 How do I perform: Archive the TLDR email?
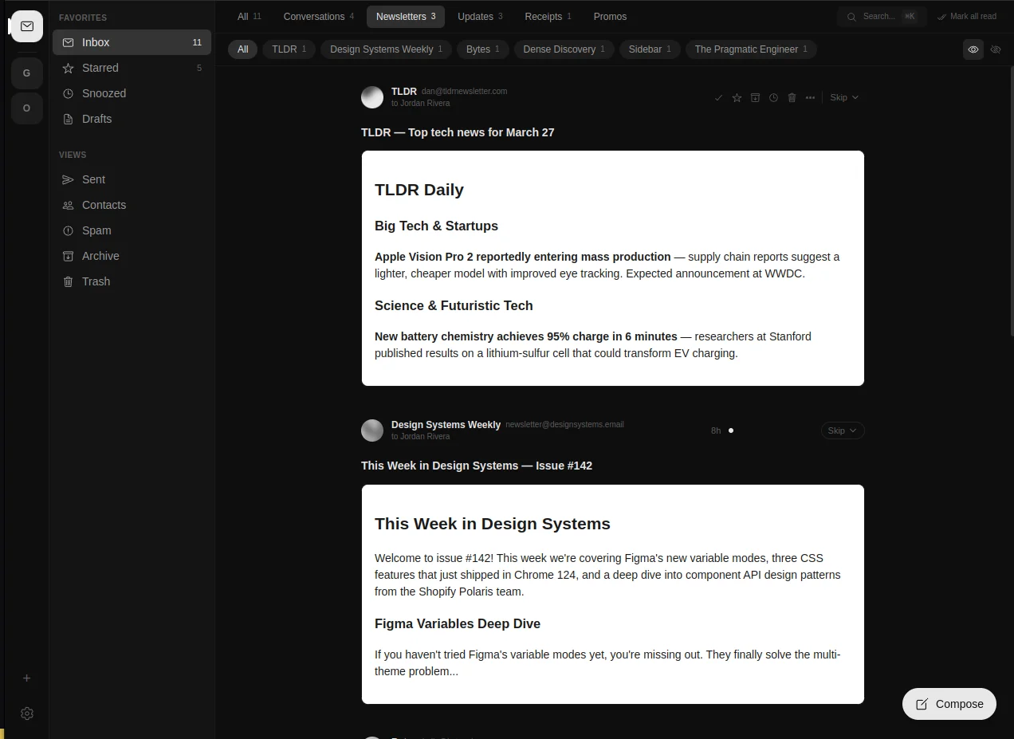[755, 97]
